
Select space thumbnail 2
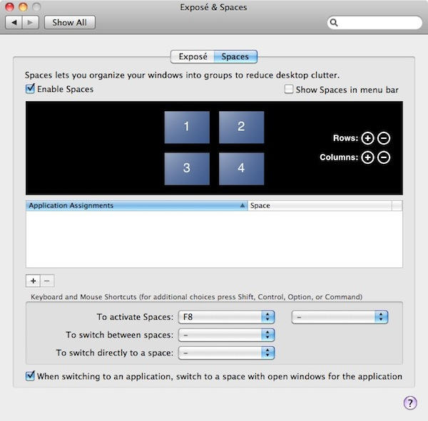coord(241,127)
